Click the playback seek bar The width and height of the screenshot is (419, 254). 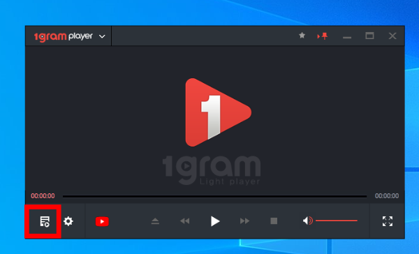[214, 196]
